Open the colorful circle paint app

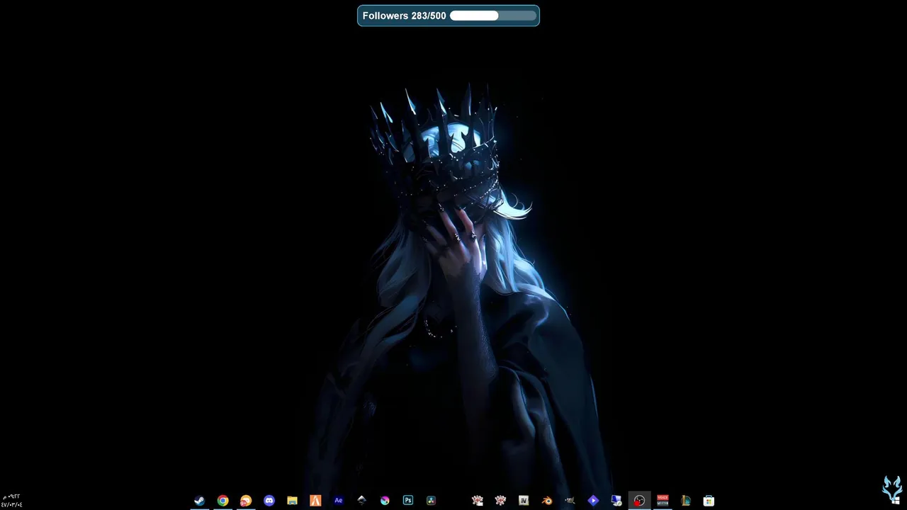[x=385, y=500]
